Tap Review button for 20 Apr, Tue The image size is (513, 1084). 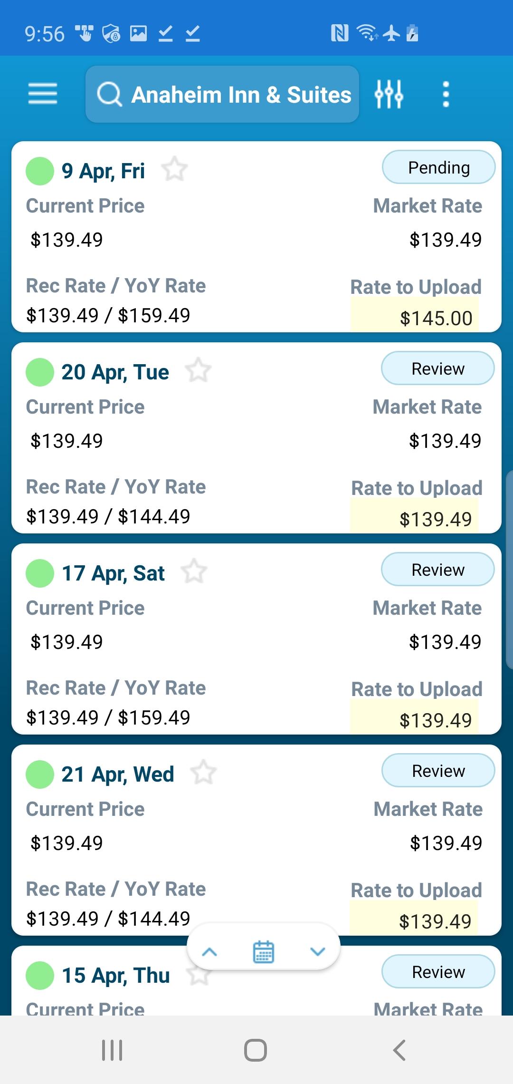(x=438, y=368)
